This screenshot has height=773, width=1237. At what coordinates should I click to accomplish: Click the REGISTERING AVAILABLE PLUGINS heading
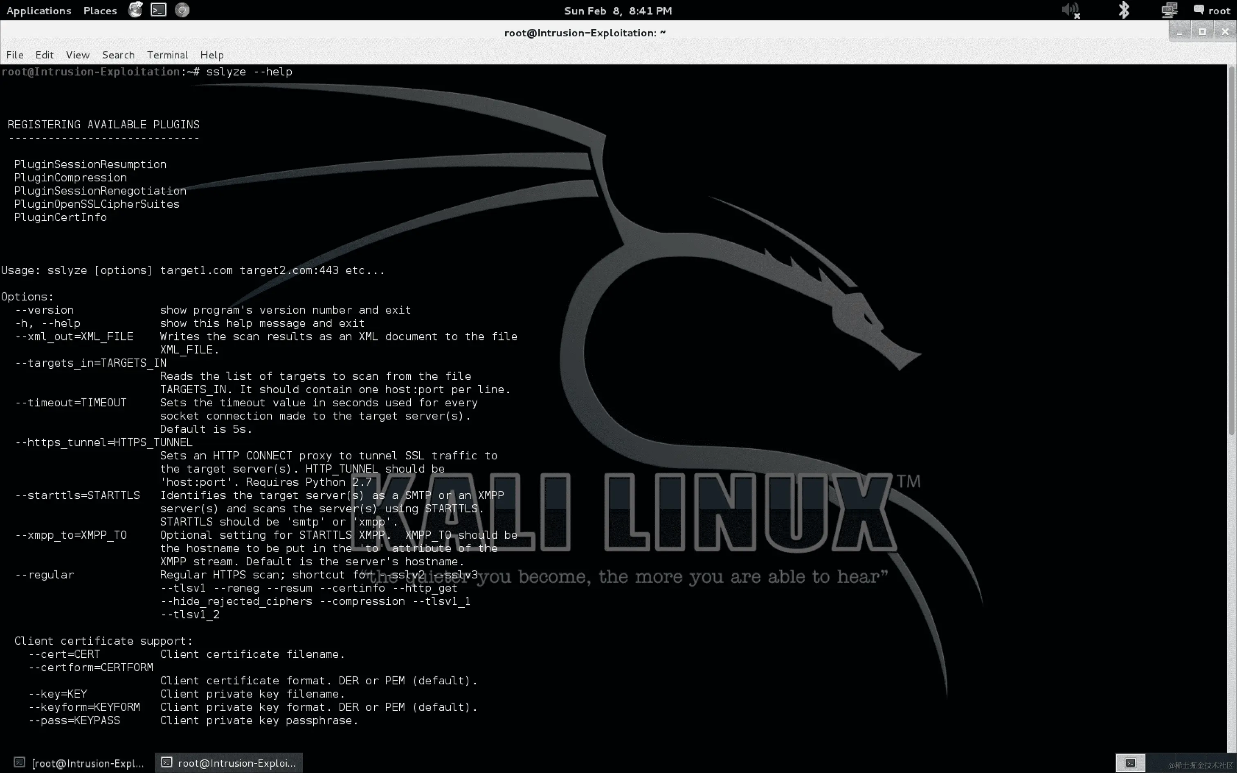click(103, 124)
